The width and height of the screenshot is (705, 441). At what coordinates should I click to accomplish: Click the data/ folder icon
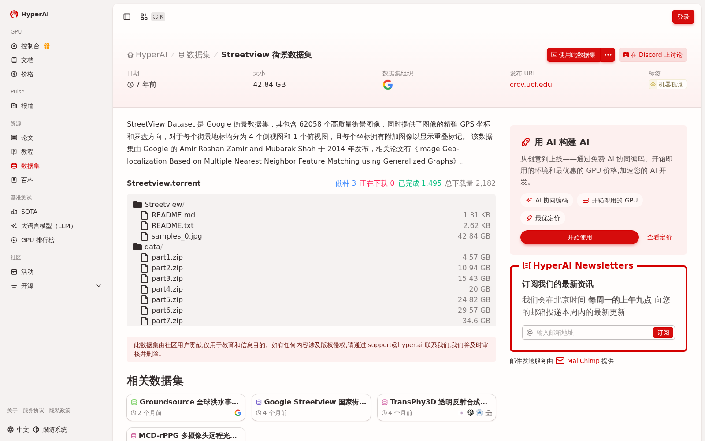137,247
